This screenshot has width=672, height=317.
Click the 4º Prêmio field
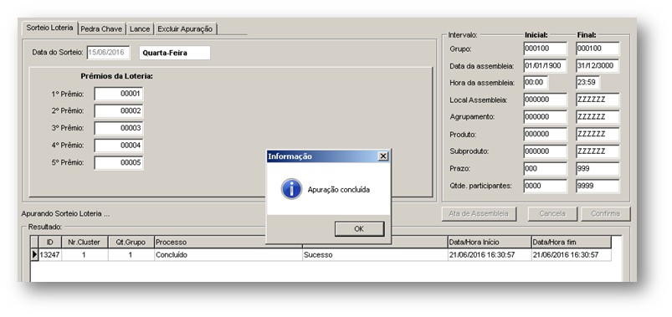pos(119,146)
